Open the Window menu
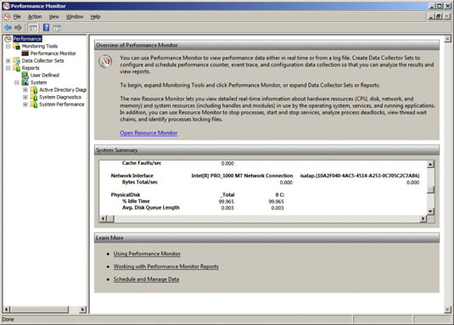The width and height of the screenshot is (454, 325). click(x=75, y=17)
